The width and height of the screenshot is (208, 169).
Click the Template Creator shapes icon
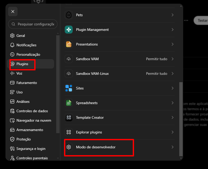69,117
